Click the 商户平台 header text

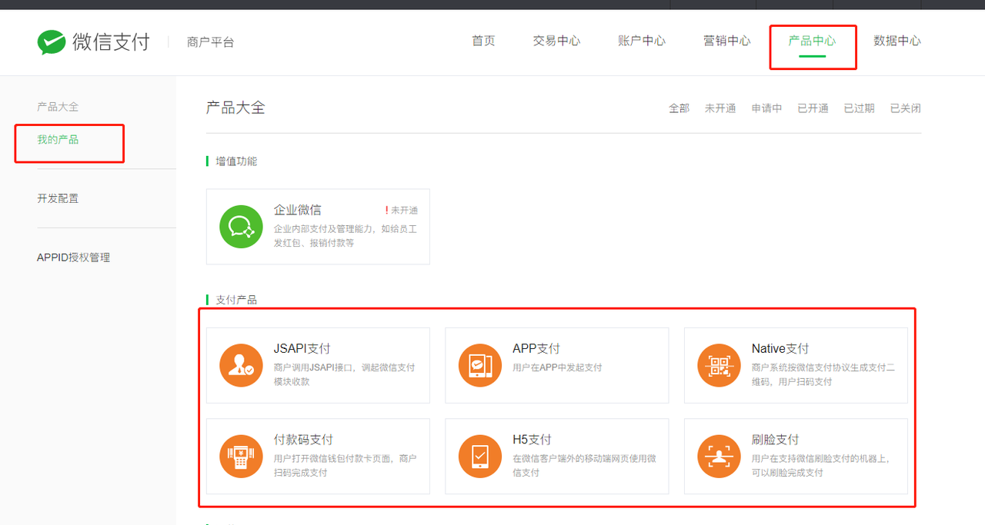pos(211,42)
